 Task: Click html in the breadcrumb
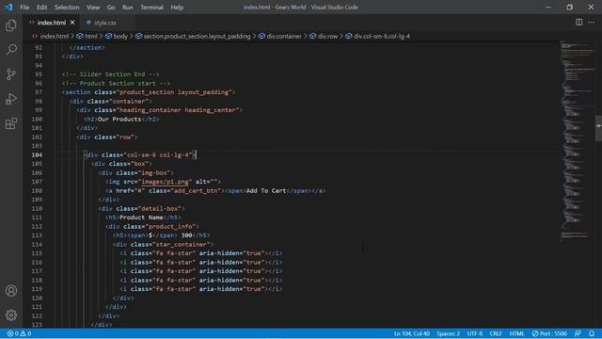point(91,36)
